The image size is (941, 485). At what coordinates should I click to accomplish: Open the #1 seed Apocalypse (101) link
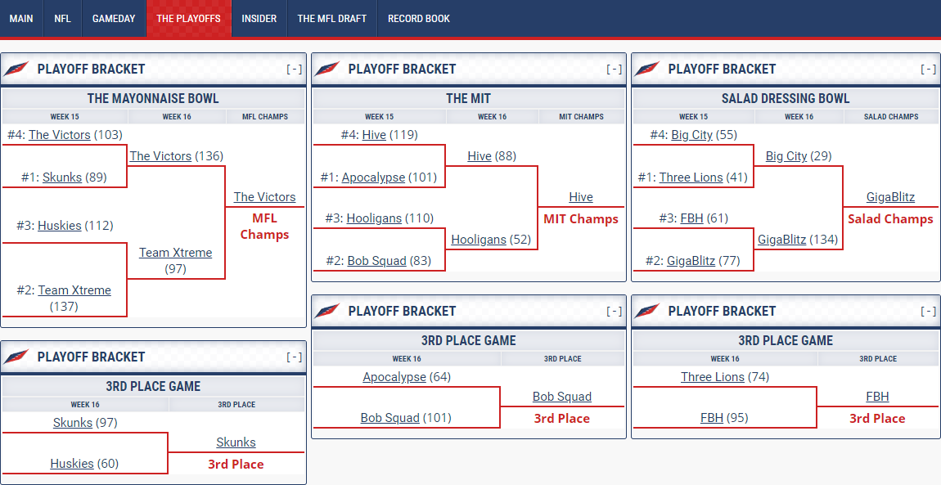(x=373, y=177)
